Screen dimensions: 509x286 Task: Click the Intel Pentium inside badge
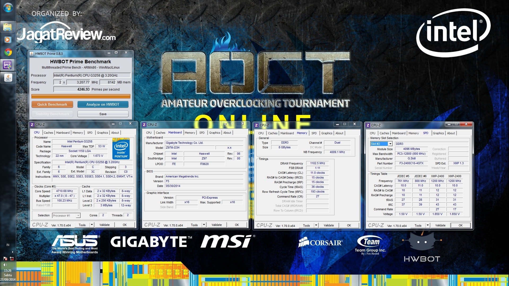tap(121, 148)
